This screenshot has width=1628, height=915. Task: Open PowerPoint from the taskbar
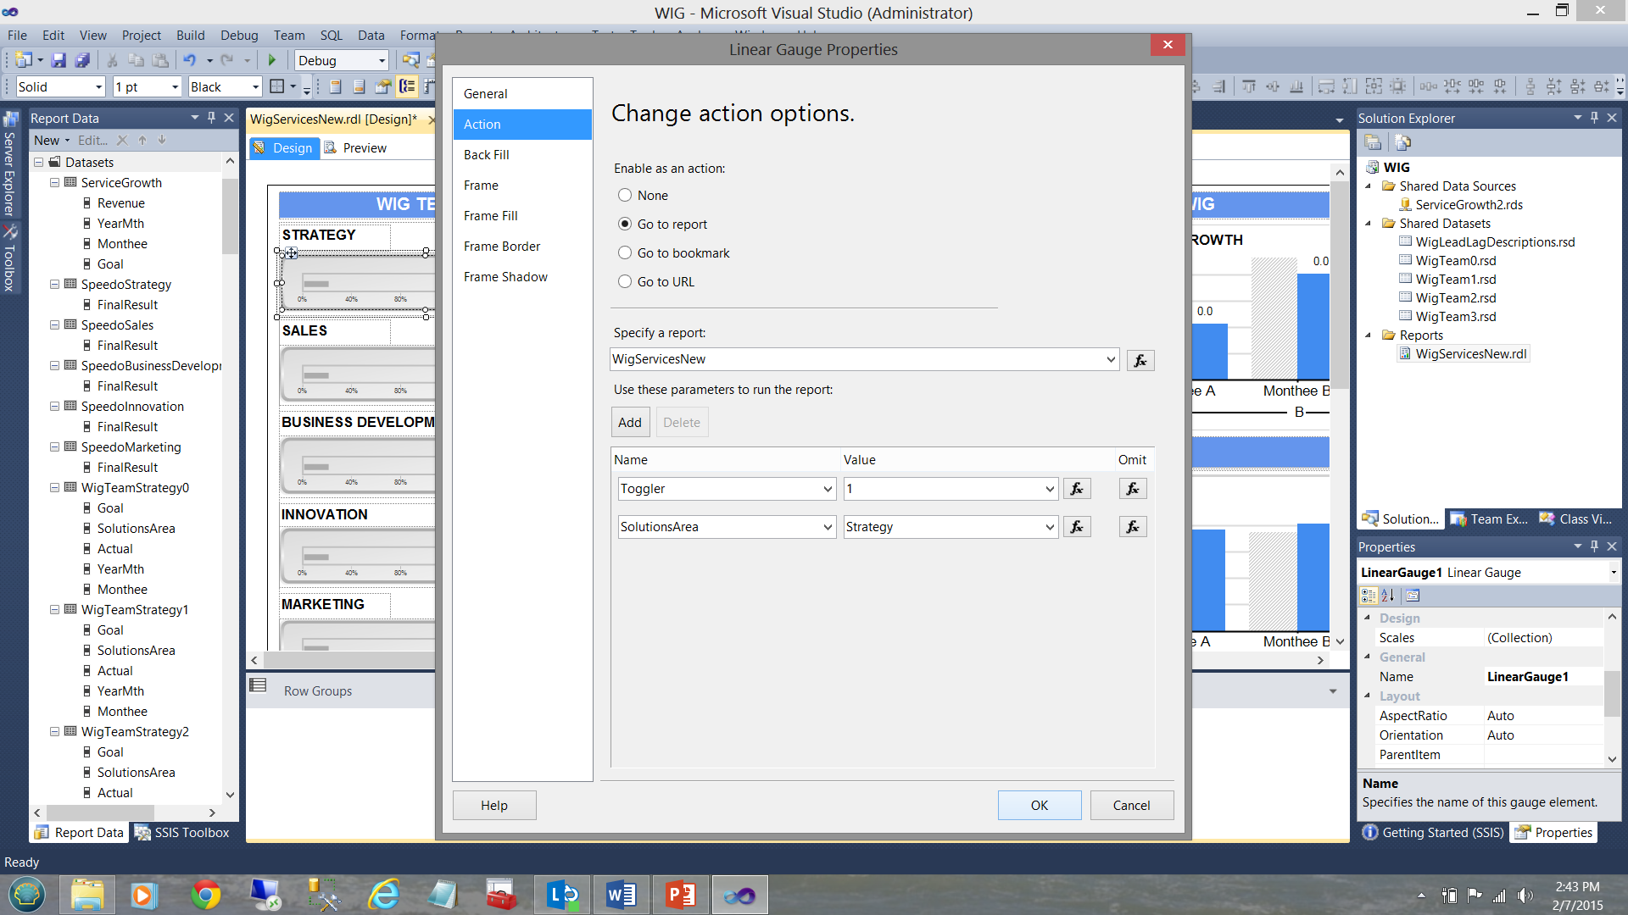pyautogui.click(x=681, y=895)
